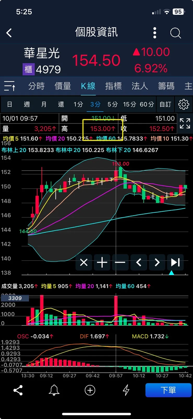Screen dimensions: 193x419
Task: Close the crosshair with the X button
Action: pyautogui.click(x=84, y=262)
